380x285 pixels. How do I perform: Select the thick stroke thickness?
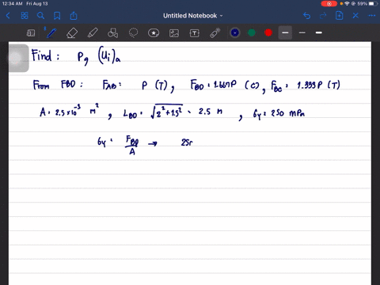pos(319,32)
